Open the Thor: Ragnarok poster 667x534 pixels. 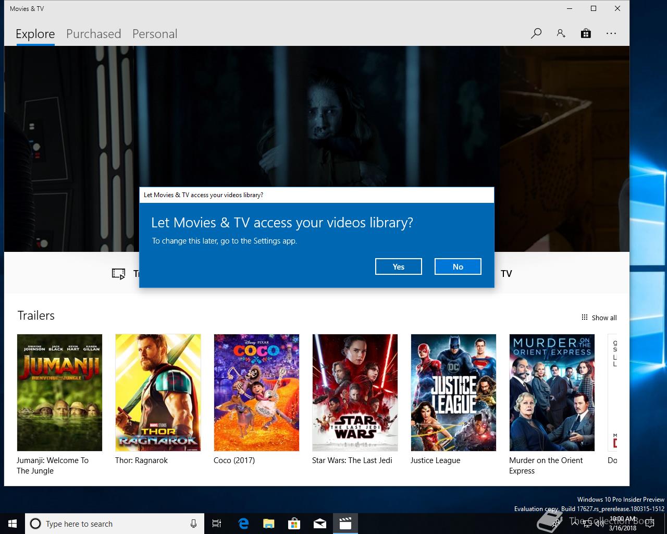pos(158,393)
